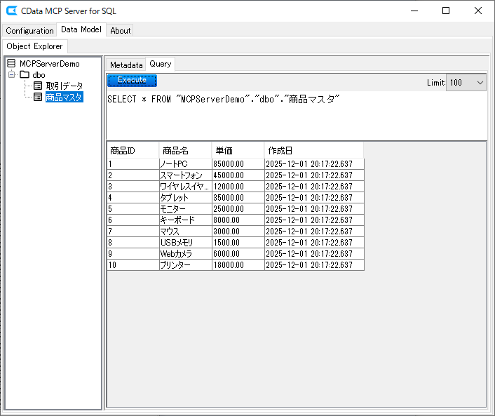Select the Webカメラ cell
This screenshot has height=416, width=495.
click(186, 254)
